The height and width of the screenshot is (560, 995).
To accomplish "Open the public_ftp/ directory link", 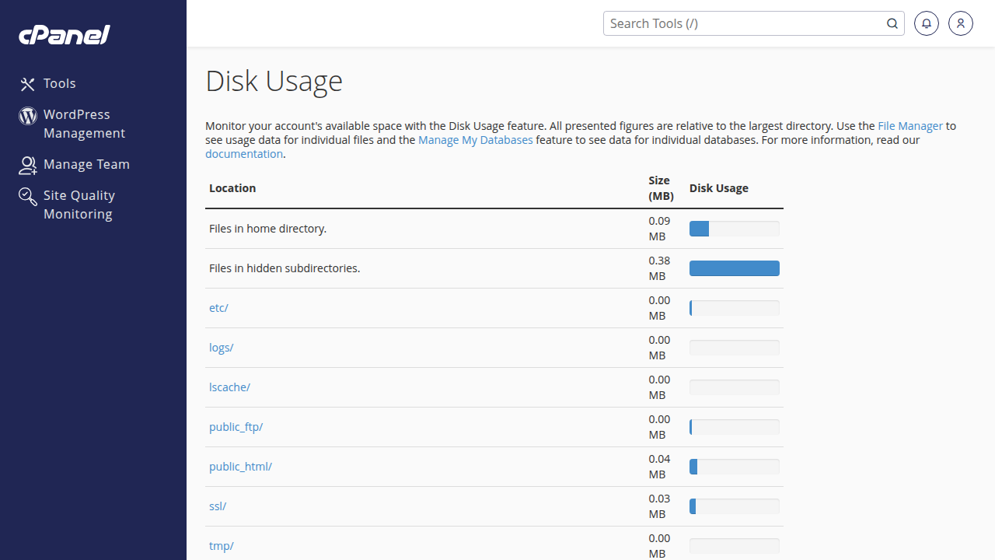I will [236, 427].
